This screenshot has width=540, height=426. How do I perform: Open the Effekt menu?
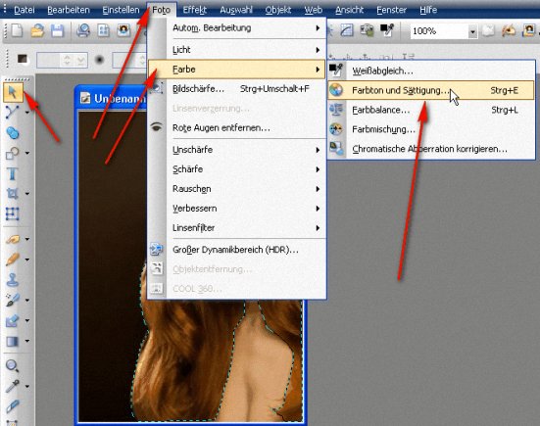[195, 10]
